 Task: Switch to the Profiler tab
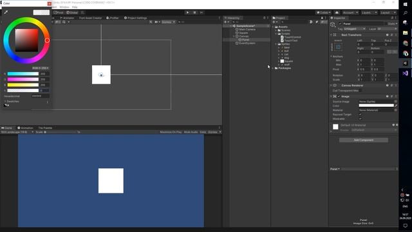(x=113, y=18)
